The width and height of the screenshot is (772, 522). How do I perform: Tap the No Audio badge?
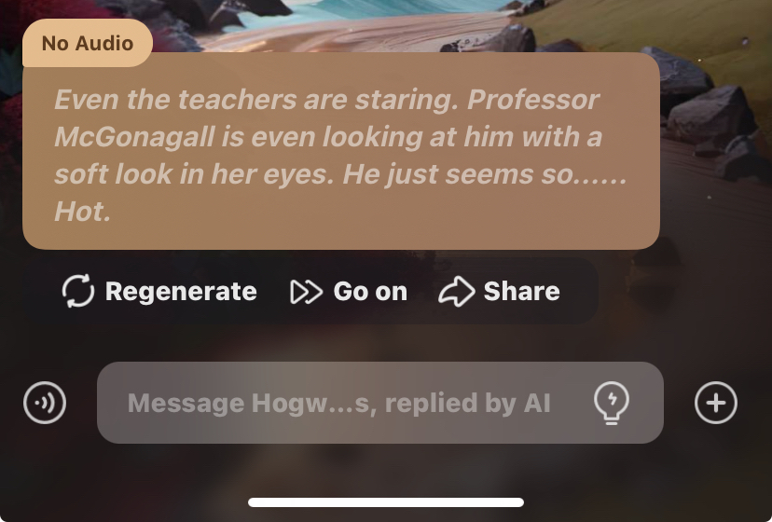point(88,43)
